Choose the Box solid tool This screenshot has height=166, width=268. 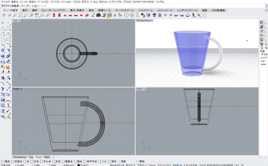(x=3, y=56)
